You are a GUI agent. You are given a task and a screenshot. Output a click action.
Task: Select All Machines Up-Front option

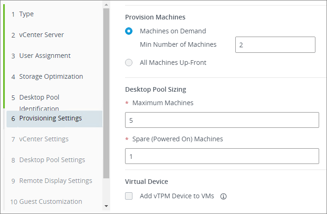pos(129,63)
